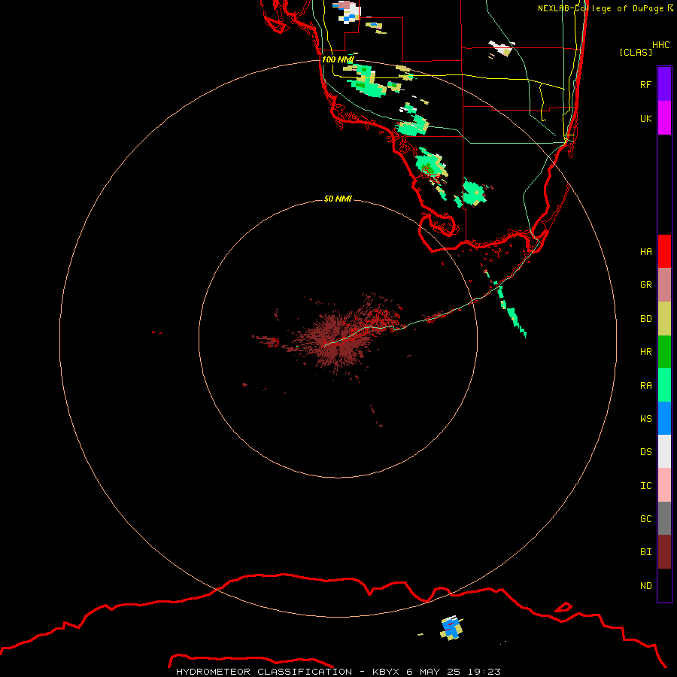Click the HR dark green legend swatch
Image resolution: width=677 pixels, height=677 pixels.
[x=664, y=352]
